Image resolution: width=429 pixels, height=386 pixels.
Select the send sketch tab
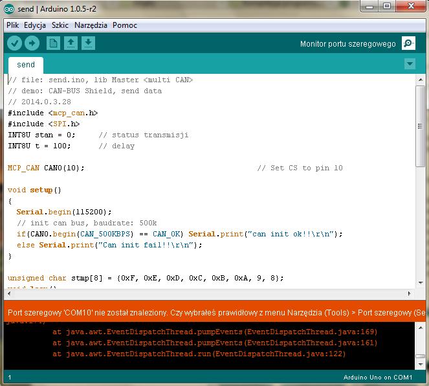coord(26,65)
